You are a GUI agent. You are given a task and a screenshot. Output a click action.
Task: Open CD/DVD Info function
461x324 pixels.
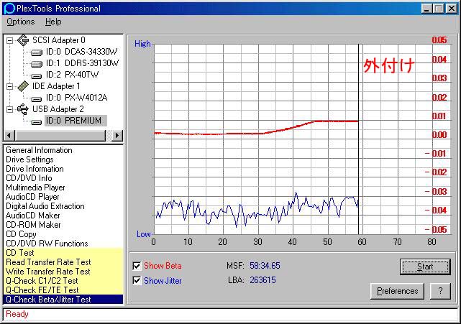tap(29, 178)
